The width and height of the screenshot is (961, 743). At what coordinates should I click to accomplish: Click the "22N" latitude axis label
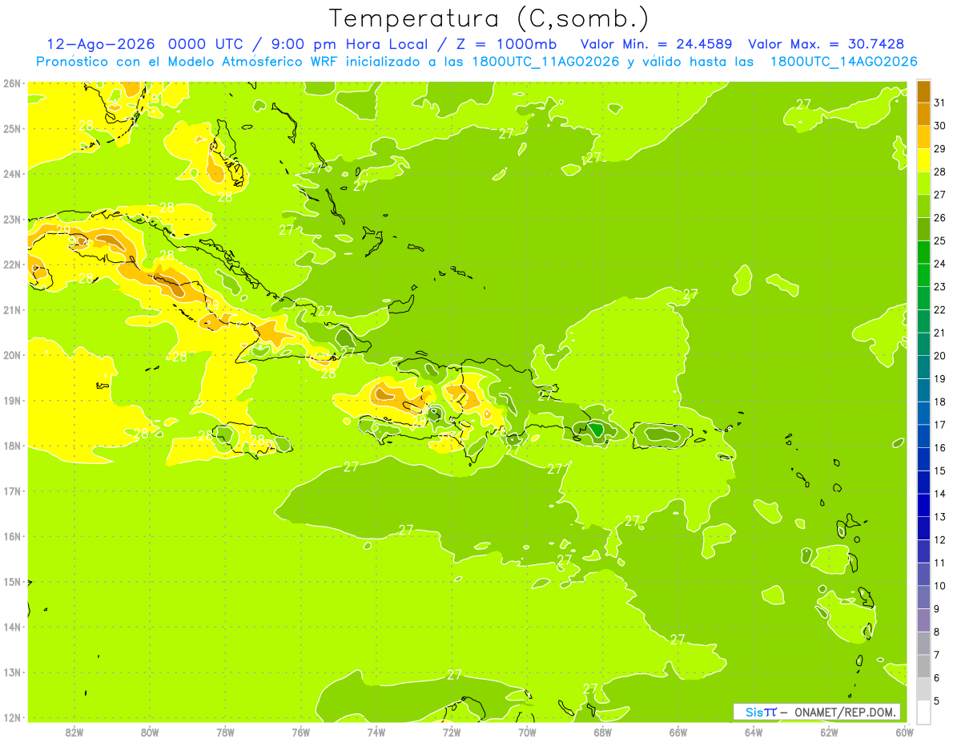tap(12, 264)
